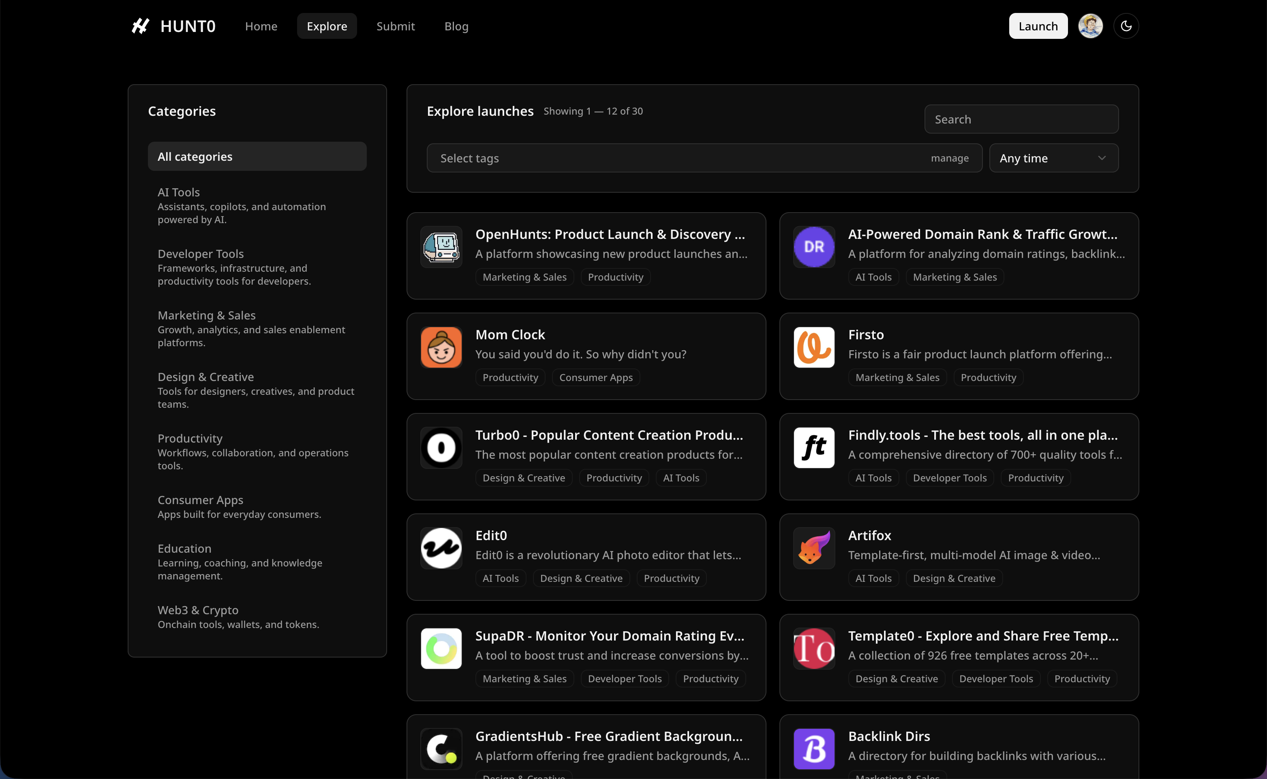Viewport: 1267px width, 779px height.
Task: Select All categories in the sidebar
Action: (x=257, y=156)
